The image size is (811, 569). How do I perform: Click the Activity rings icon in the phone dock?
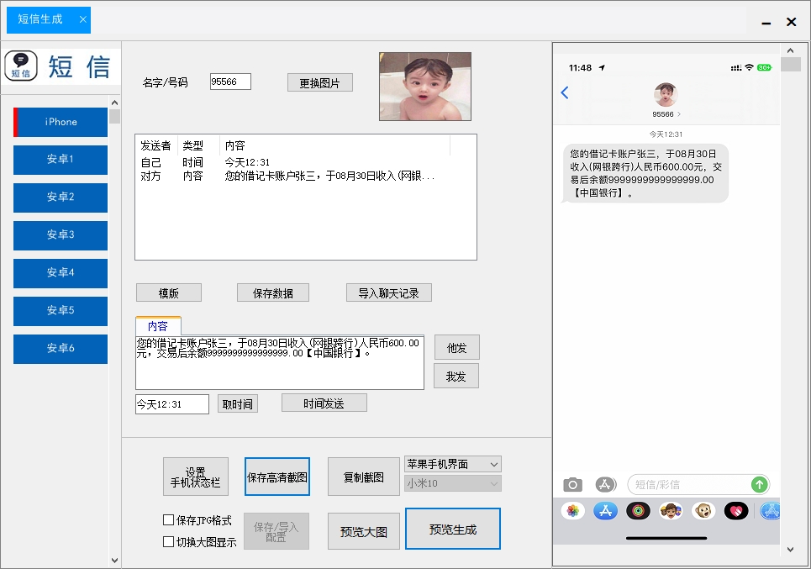point(638,511)
